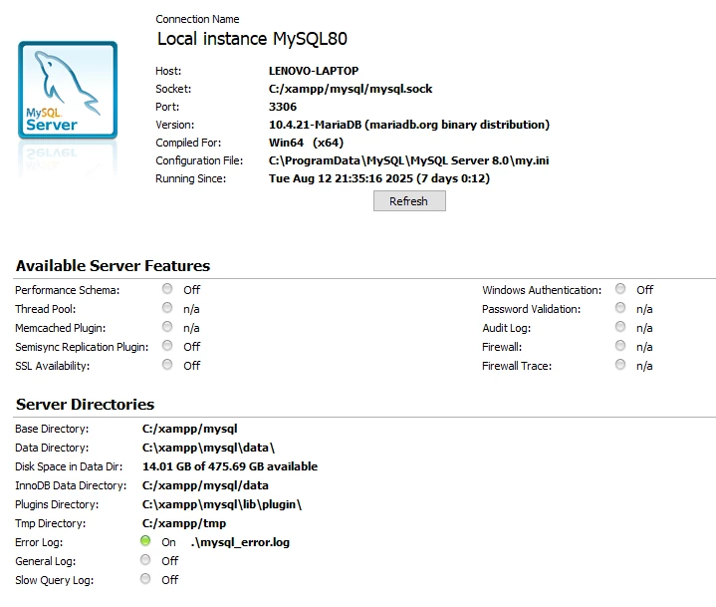Viewport: 716px width, 607px height.
Task: Click the 'Disk Space in Data Dir:' label
Action: [x=69, y=466]
